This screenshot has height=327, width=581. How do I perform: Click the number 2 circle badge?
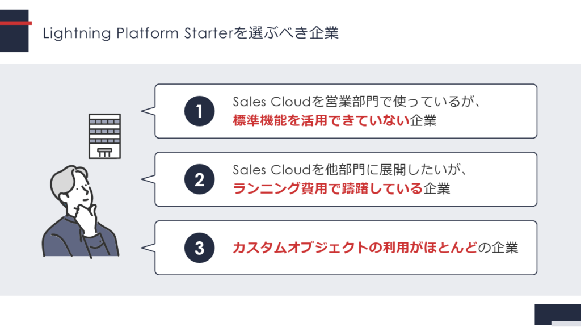point(199,179)
